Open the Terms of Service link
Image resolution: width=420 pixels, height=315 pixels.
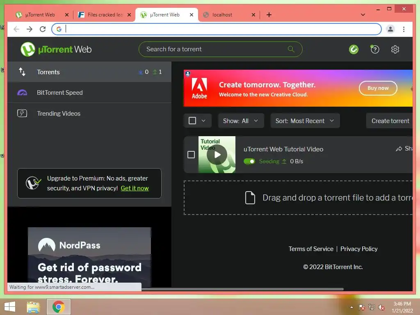coord(311,249)
